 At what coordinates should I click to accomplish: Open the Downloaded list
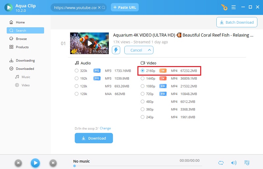[x=25, y=68]
